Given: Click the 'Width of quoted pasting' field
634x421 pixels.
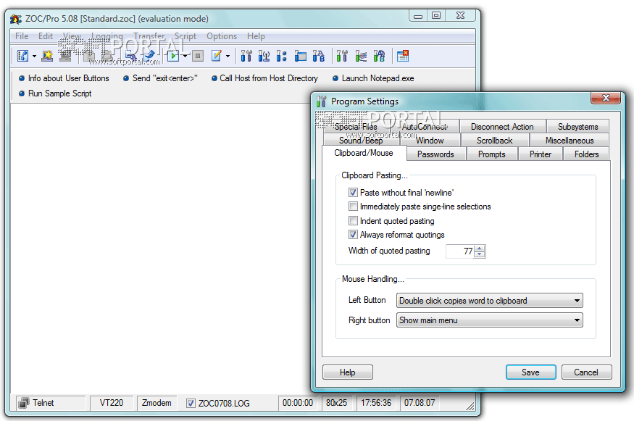Looking at the screenshot, I should click(460, 251).
